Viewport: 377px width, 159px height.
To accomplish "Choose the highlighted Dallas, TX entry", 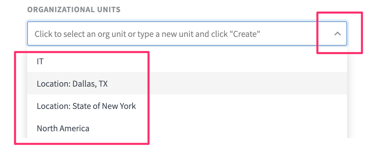I will point(187,83).
